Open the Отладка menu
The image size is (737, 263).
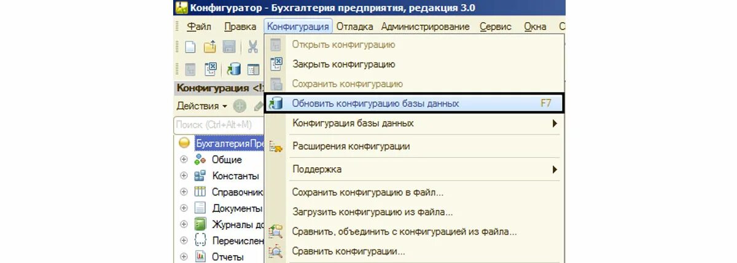coord(355,26)
